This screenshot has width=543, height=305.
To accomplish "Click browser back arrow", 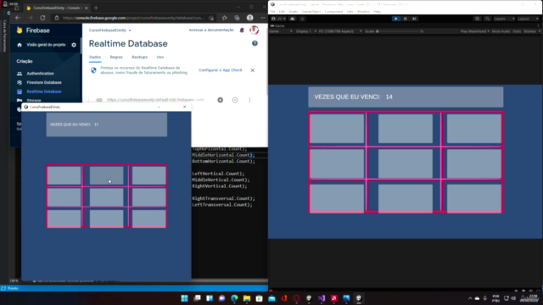I will (18, 18).
